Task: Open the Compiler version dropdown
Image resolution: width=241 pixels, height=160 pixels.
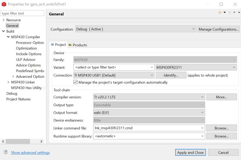Action: 202,97
